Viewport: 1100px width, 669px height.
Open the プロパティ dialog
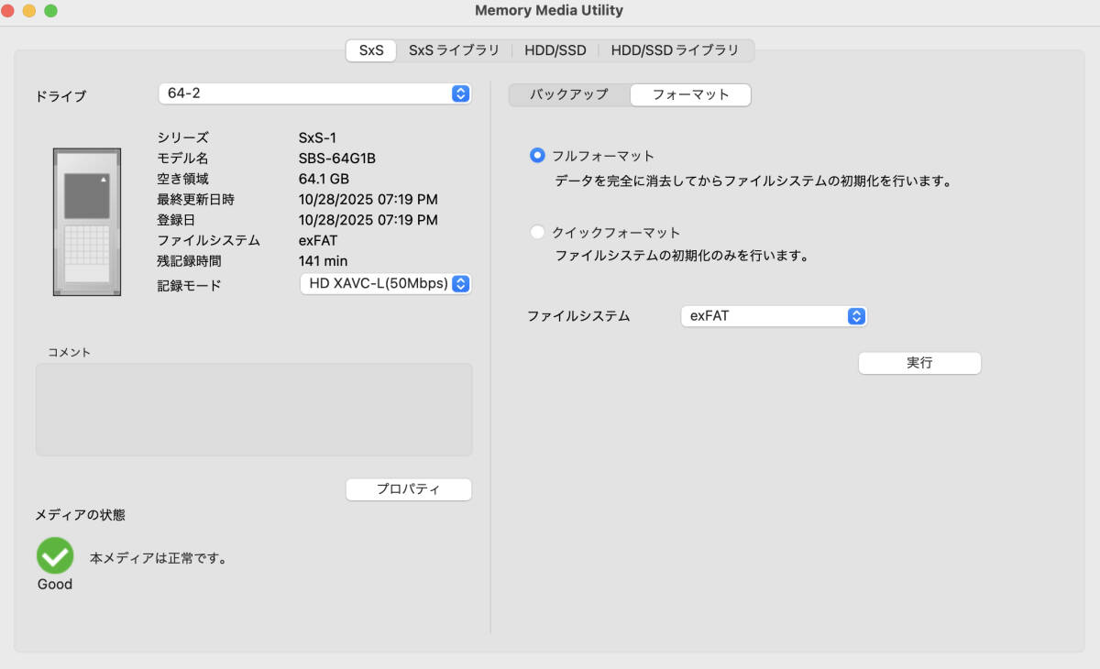408,488
